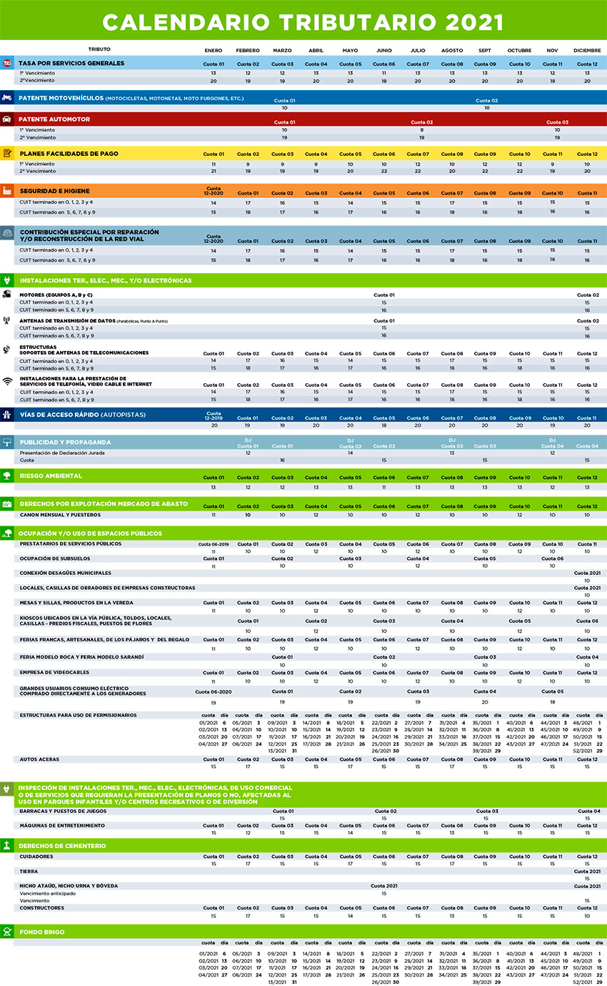Click the SEPT month header
The width and height of the screenshot is (607, 986).
coord(486,50)
